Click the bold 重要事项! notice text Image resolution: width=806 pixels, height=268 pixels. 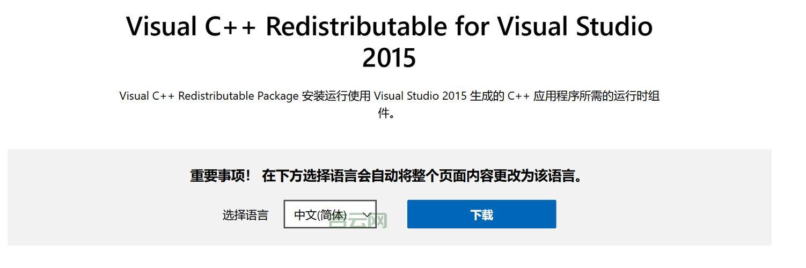(x=220, y=176)
